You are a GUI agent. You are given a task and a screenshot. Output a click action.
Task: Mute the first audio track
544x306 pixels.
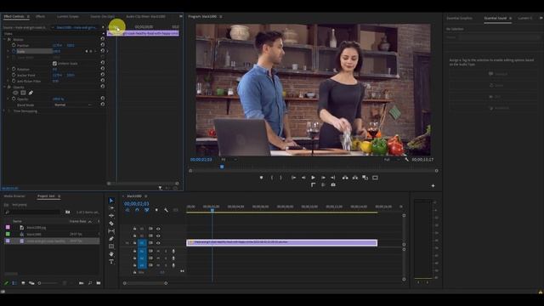[x=158, y=252]
